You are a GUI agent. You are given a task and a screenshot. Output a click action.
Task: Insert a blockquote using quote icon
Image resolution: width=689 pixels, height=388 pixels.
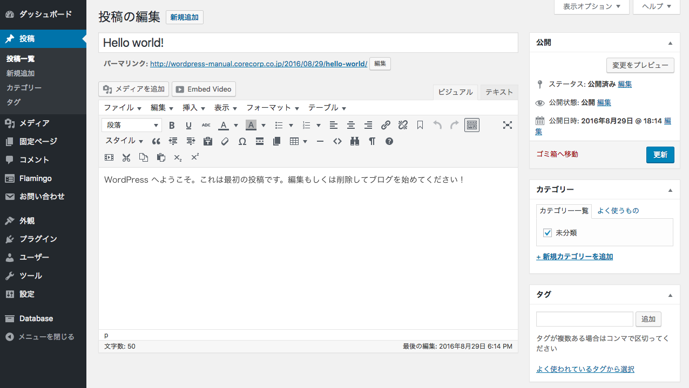(x=156, y=142)
